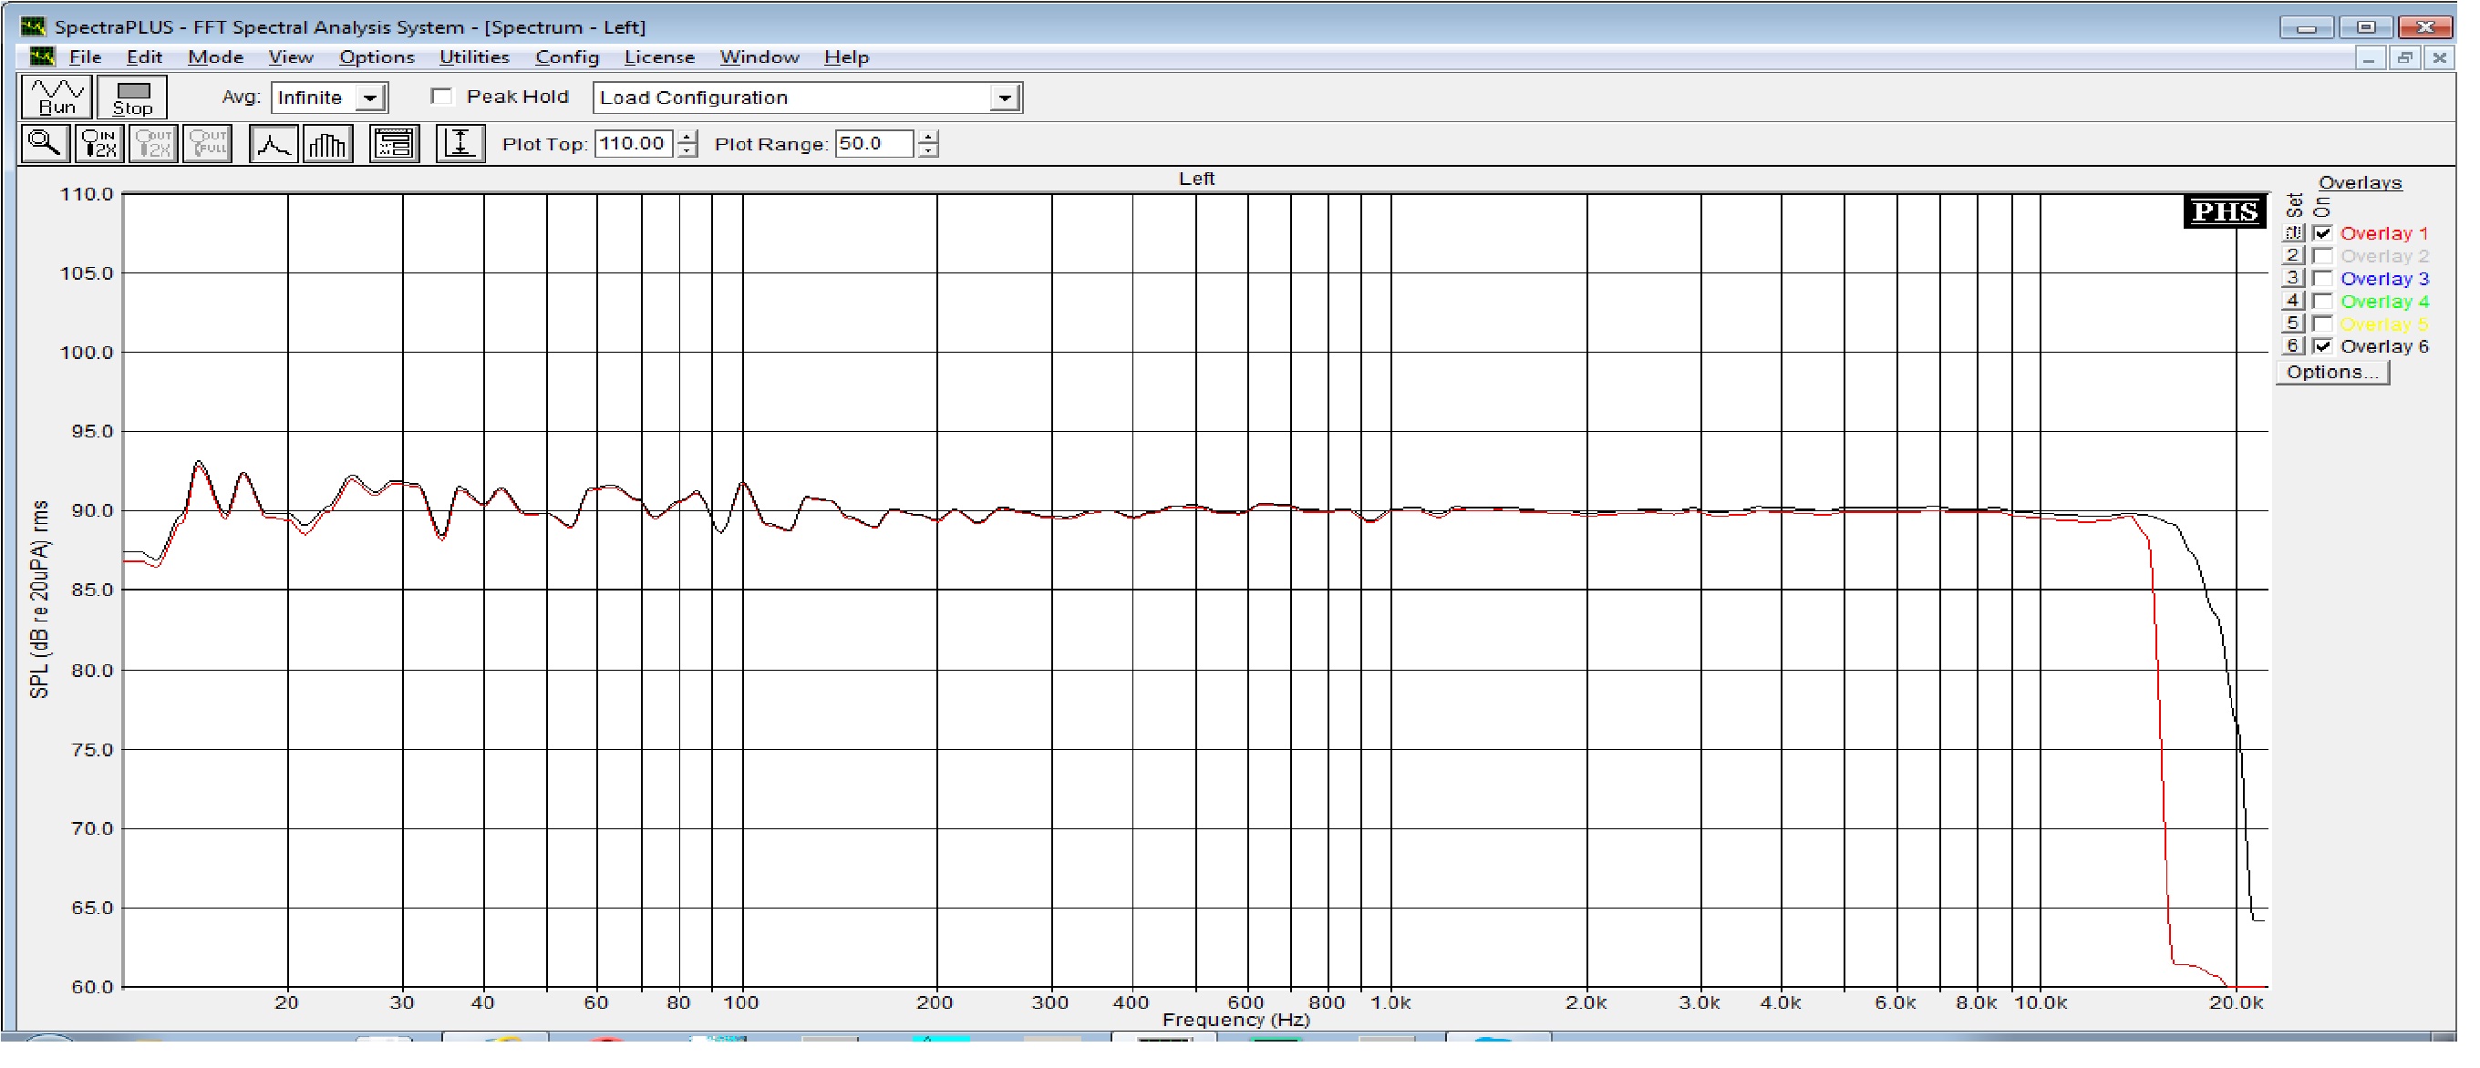This screenshot has width=2480, height=1068.
Task: Open the Config menu
Action: (567, 56)
